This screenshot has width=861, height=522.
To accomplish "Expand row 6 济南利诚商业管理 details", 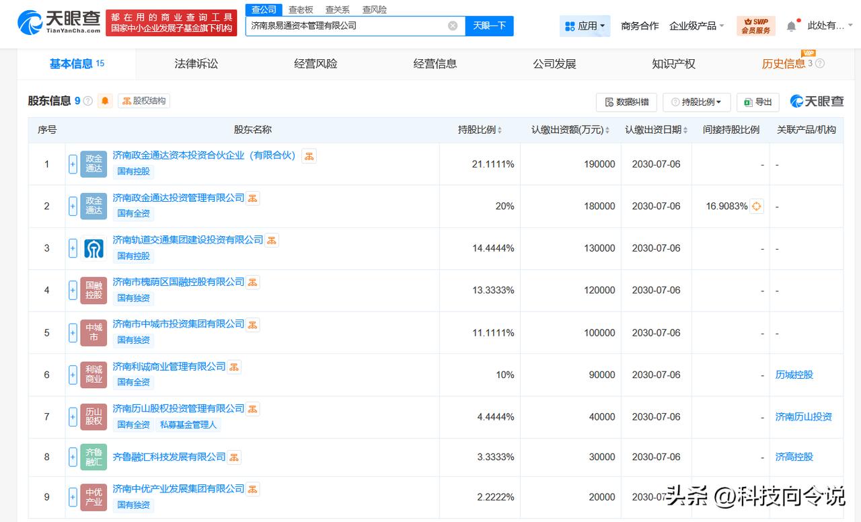I will 73,375.
